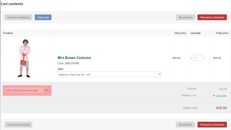Click Clear cart button
This screenshot has width=231, height=130.
[43, 17]
